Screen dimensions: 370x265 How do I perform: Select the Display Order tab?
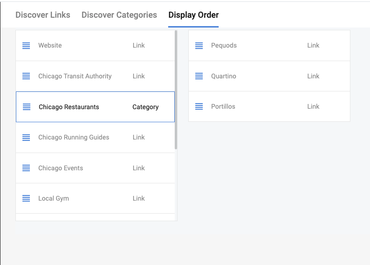click(x=193, y=15)
